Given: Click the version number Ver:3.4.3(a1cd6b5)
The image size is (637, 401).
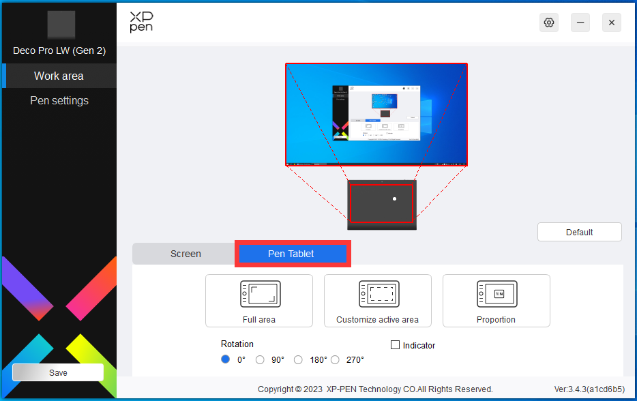Looking at the screenshot, I should click(x=589, y=389).
